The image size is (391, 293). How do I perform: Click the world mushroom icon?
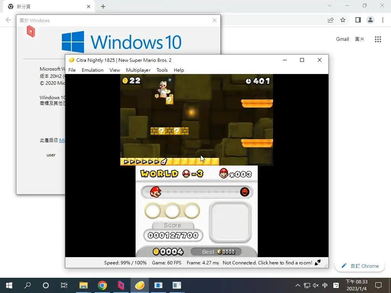(x=186, y=174)
